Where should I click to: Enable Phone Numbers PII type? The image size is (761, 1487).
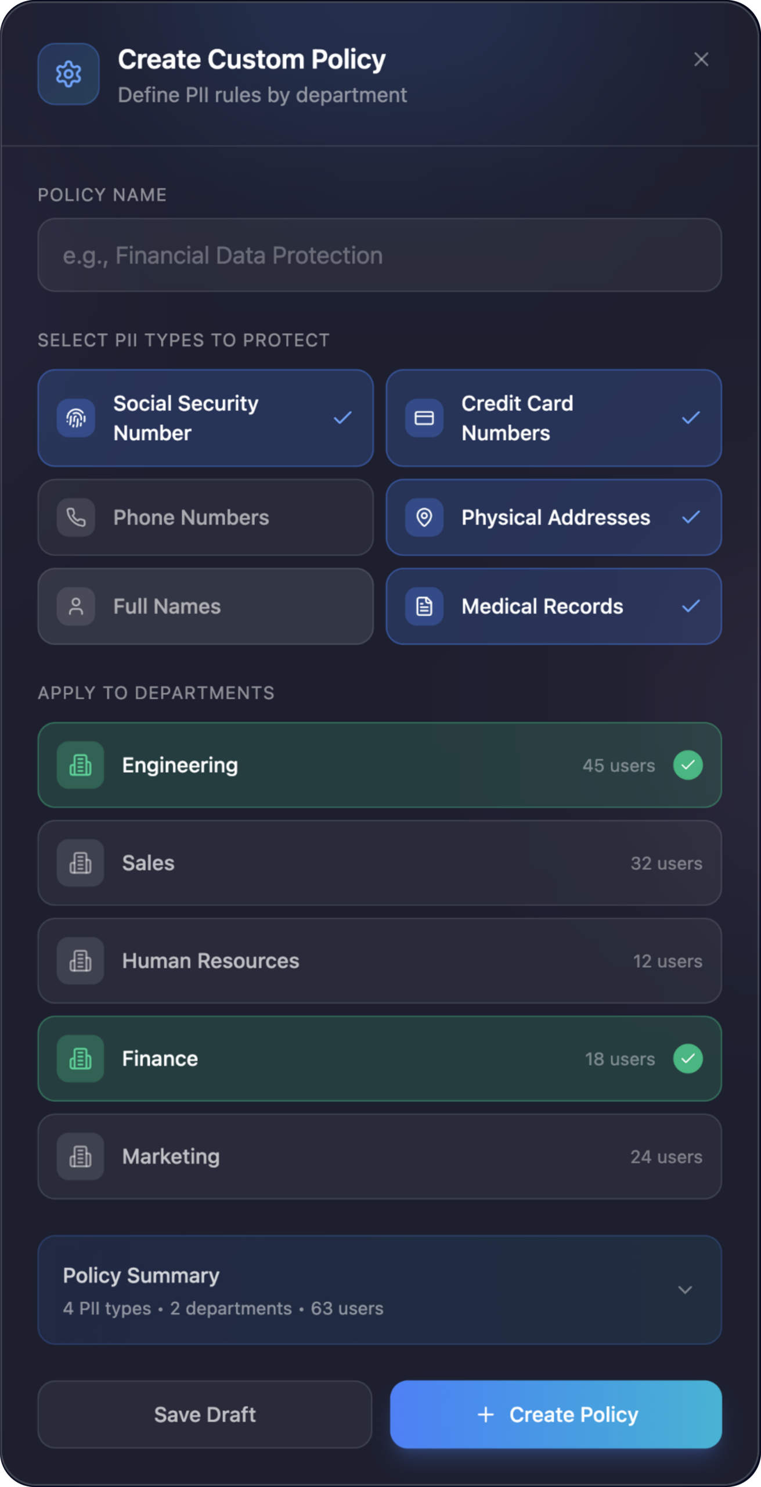click(x=205, y=517)
